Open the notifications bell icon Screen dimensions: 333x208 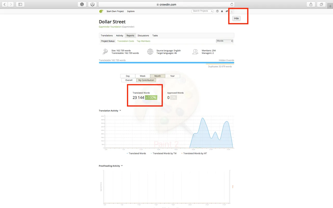tap(222, 11)
